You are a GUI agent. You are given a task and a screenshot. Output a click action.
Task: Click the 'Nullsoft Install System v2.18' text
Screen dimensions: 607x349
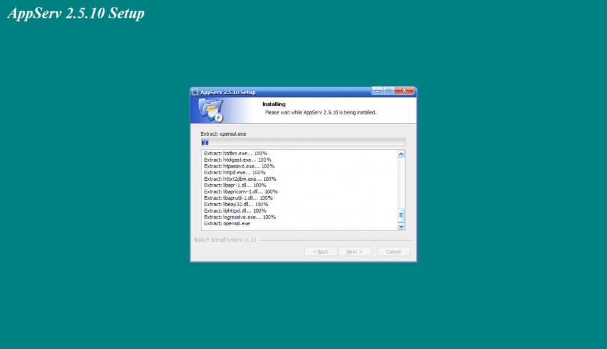(225, 240)
